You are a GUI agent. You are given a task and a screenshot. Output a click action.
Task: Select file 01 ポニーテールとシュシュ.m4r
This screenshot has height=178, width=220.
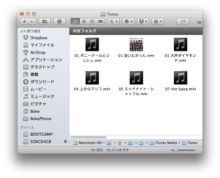tap(92, 50)
